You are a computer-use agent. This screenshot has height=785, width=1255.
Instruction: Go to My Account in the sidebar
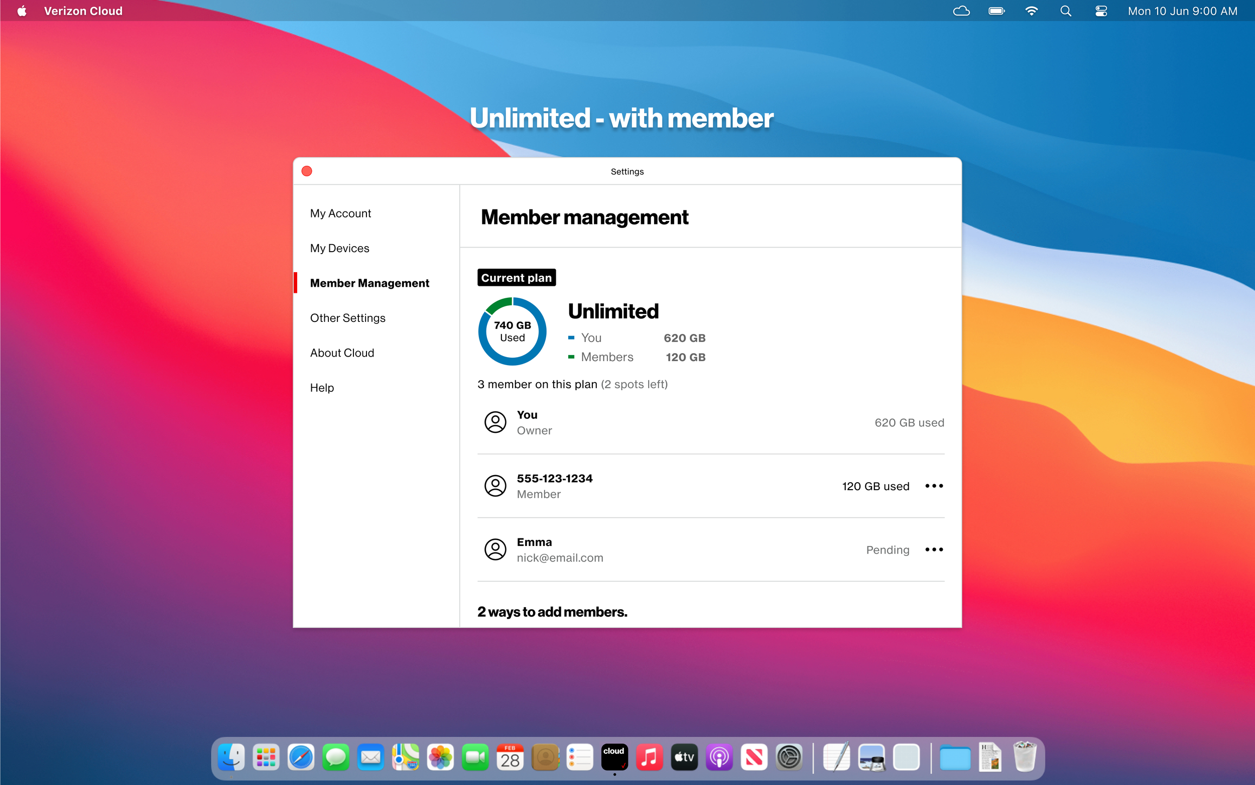point(340,213)
